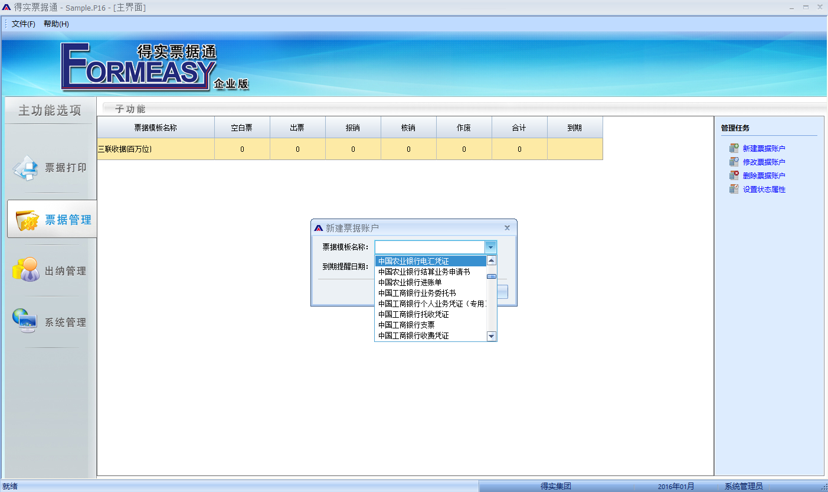Image resolution: width=828 pixels, height=492 pixels.
Task: Choose 中国工商银行业务委托书 from the list
Action: [x=431, y=293]
